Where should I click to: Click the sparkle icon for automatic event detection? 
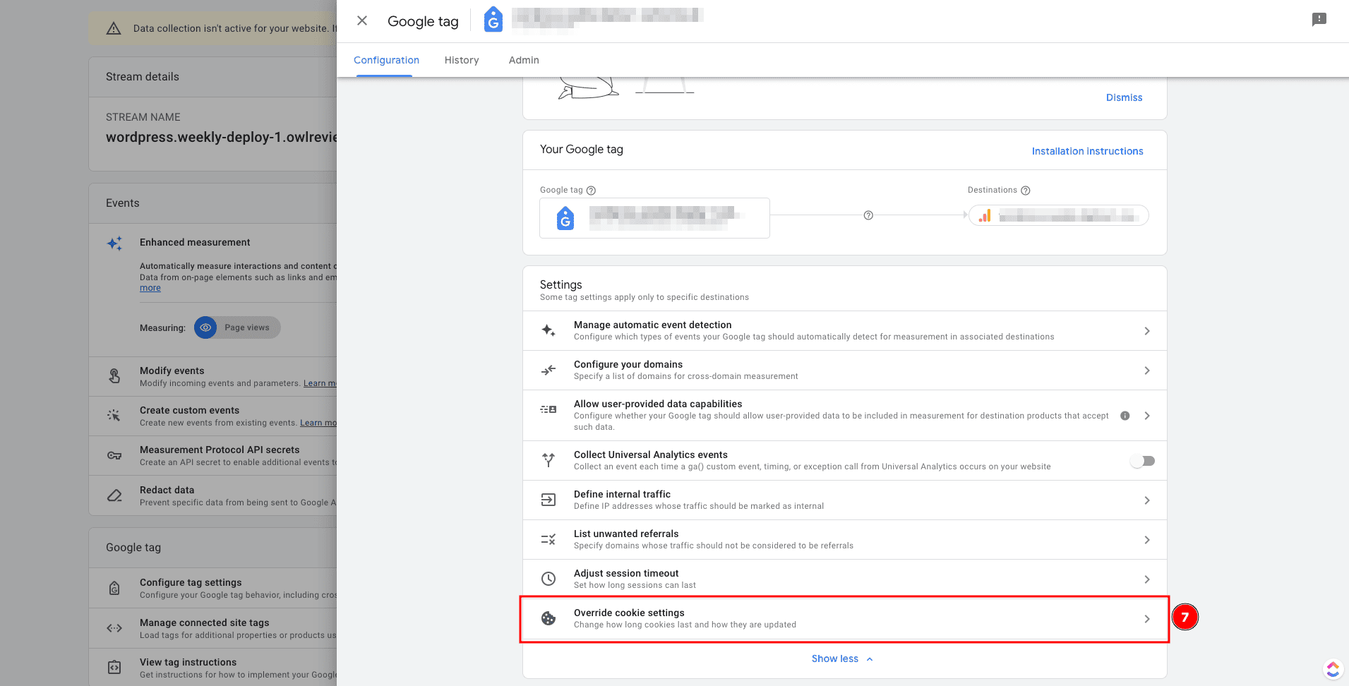tap(548, 330)
